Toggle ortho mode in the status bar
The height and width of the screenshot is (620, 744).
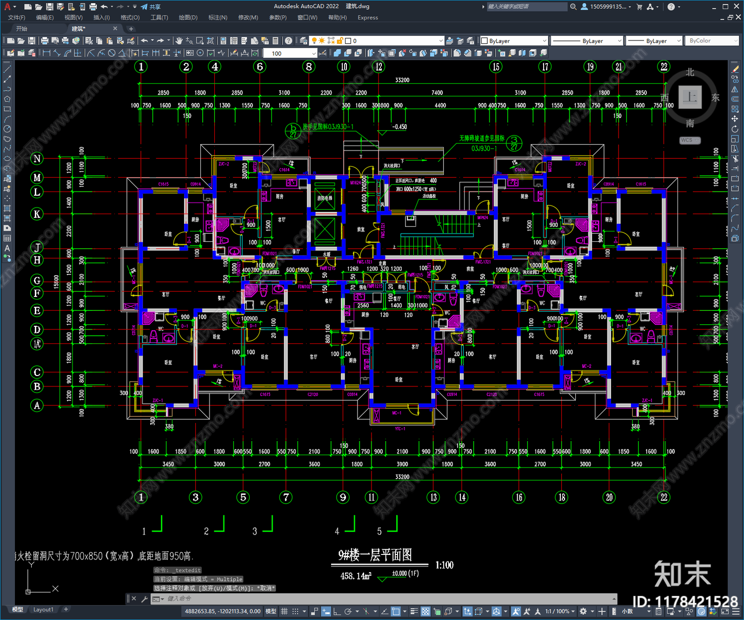click(x=337, y=611)
